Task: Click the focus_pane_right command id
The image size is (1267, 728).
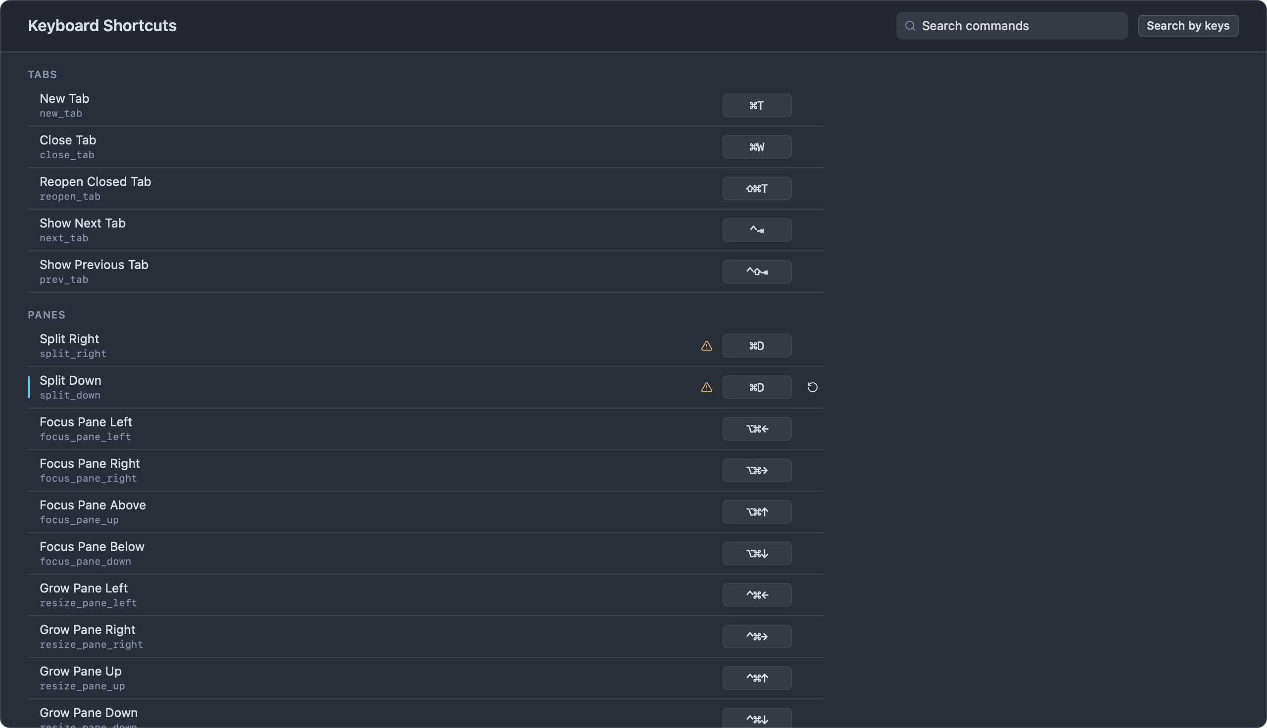Action: 88,479
